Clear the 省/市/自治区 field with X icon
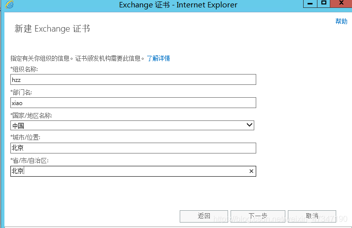The height and width of the screenshot is (228, 352). tap(251, 171)
